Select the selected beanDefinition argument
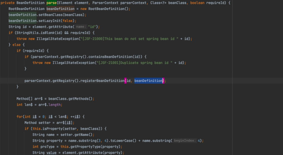This screenshot has width=283, height=155. pos(148,81)
